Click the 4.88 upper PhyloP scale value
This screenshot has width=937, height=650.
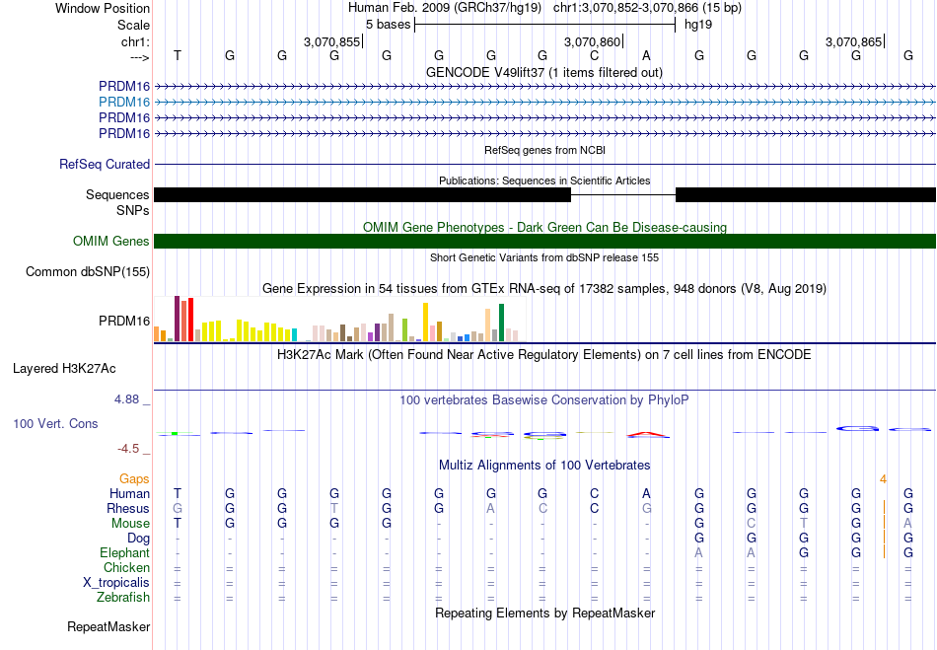(126, 399)
